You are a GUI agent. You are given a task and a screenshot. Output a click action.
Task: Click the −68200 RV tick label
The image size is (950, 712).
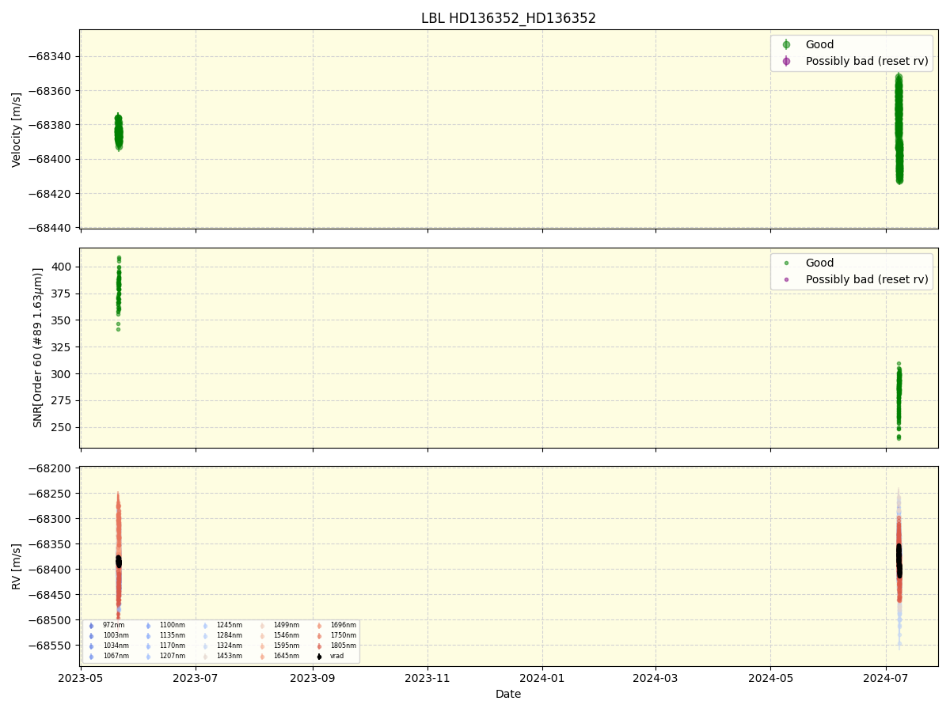coord(51,468)
